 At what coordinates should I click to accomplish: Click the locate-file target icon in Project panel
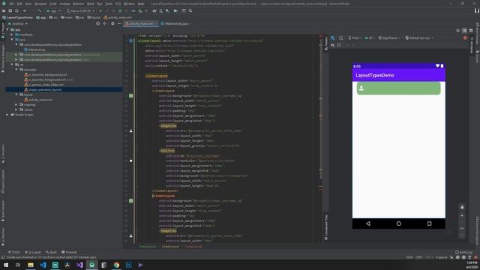pos(98,23)
